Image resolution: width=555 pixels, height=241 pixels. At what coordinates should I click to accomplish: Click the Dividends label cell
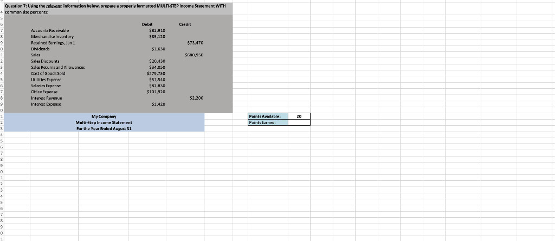pyautogui.click(x=40, y=49)
